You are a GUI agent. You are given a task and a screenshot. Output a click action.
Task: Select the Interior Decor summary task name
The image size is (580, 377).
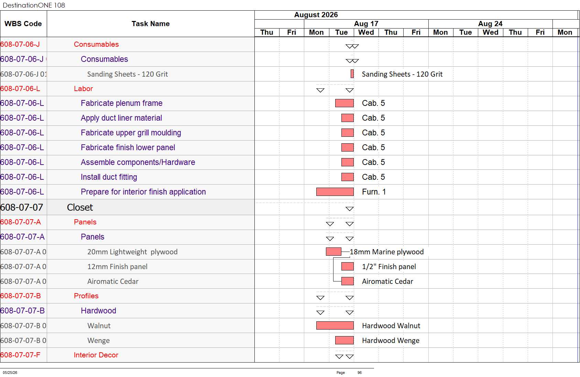pos(96,355)
